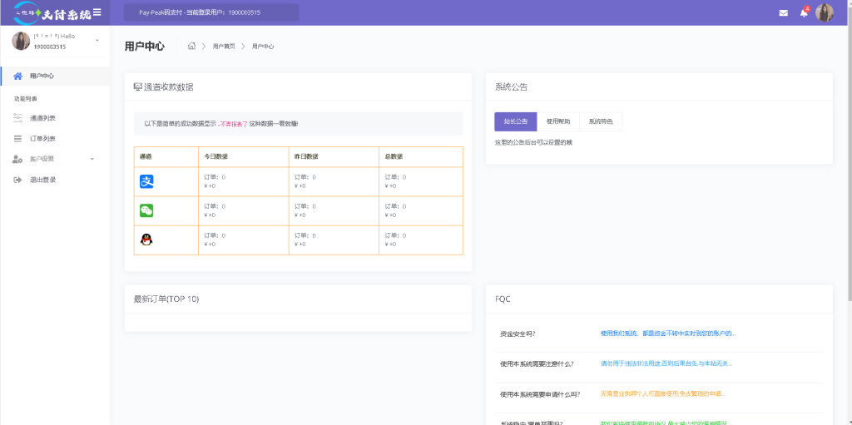Click the breadcrumb home icon
The height and width of the screenshot is (425, 852).
(191, 47)
